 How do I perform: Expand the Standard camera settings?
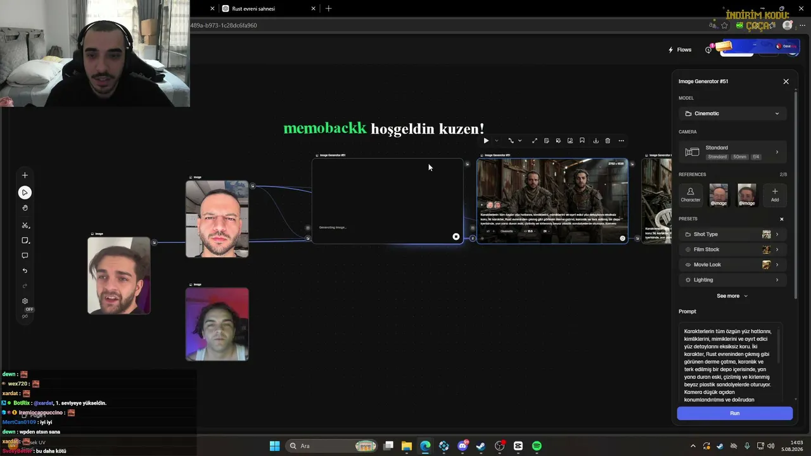point(732,152)
